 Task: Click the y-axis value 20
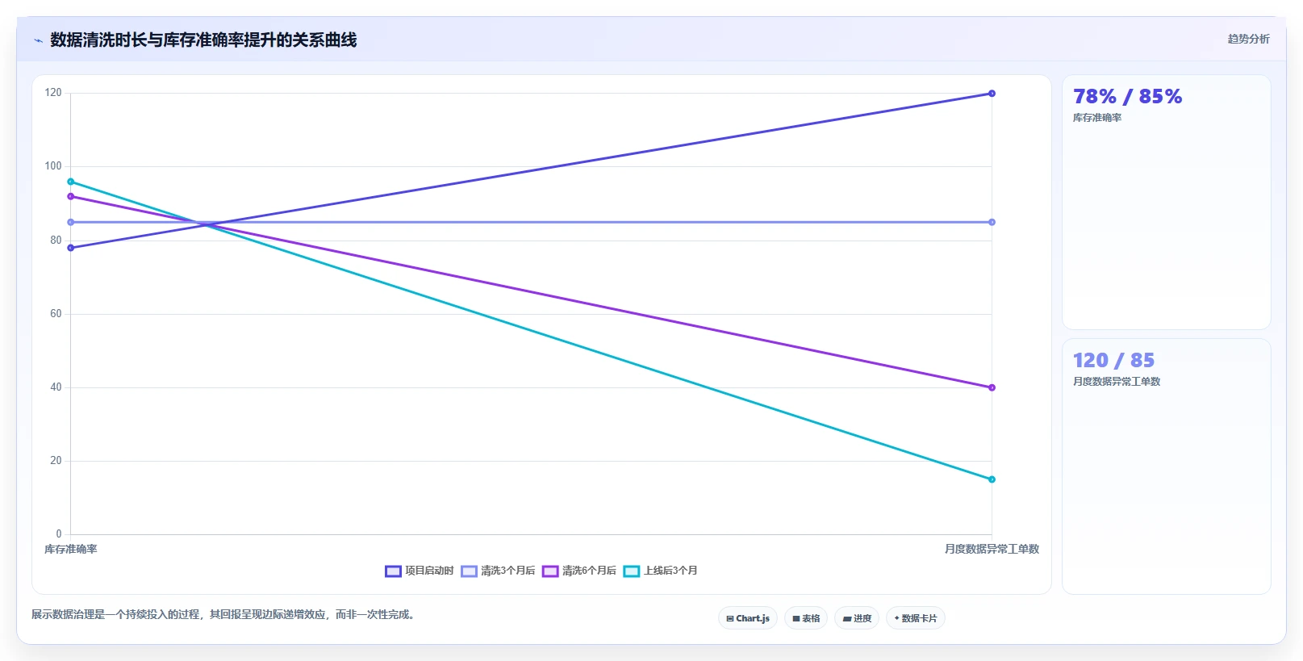point(56,461)
